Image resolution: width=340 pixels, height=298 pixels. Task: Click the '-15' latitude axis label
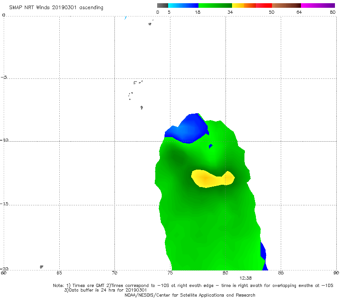point(4,204)
